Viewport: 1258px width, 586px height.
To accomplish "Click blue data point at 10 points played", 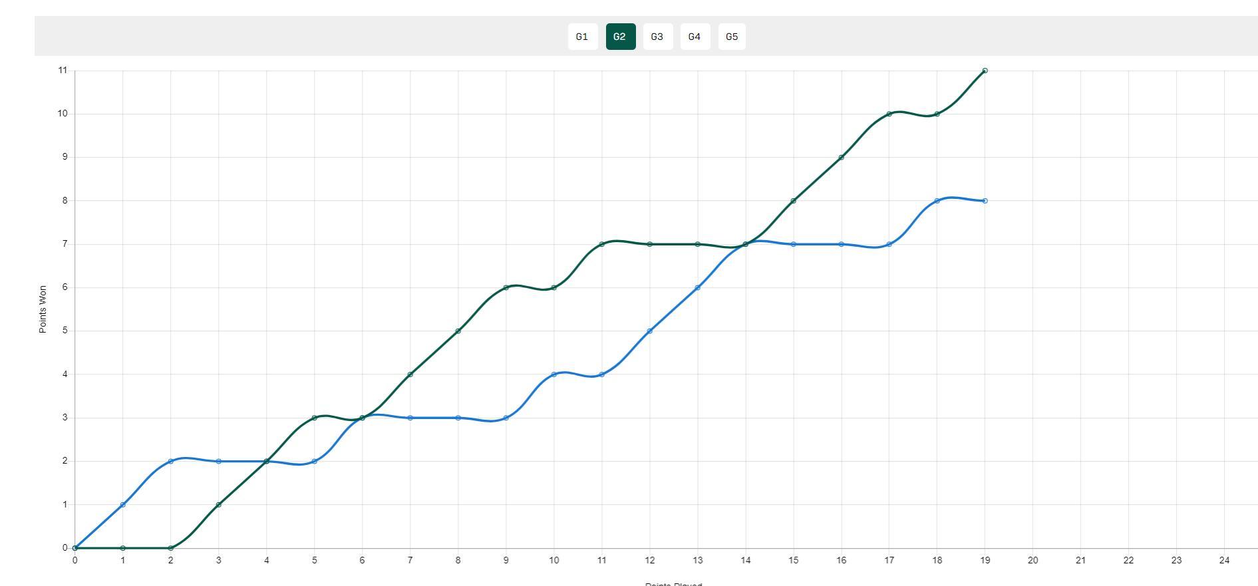I will (x=553, y=374).
